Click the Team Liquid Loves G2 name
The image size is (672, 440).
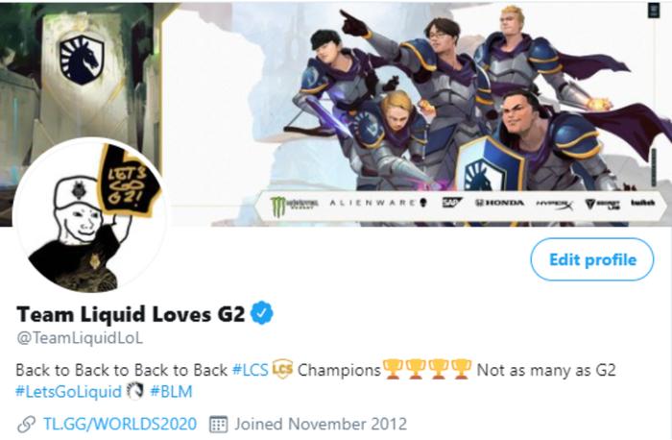tap(131, 314)
